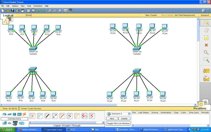Screen dimensions: 211x132
Task: Open the View menu
Action: [23, 6]
